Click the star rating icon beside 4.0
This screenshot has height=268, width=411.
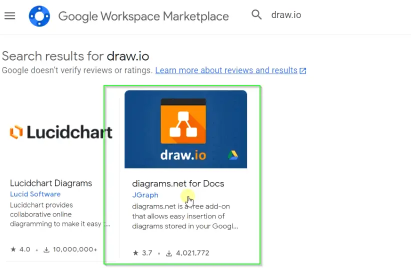pos(13,249)
